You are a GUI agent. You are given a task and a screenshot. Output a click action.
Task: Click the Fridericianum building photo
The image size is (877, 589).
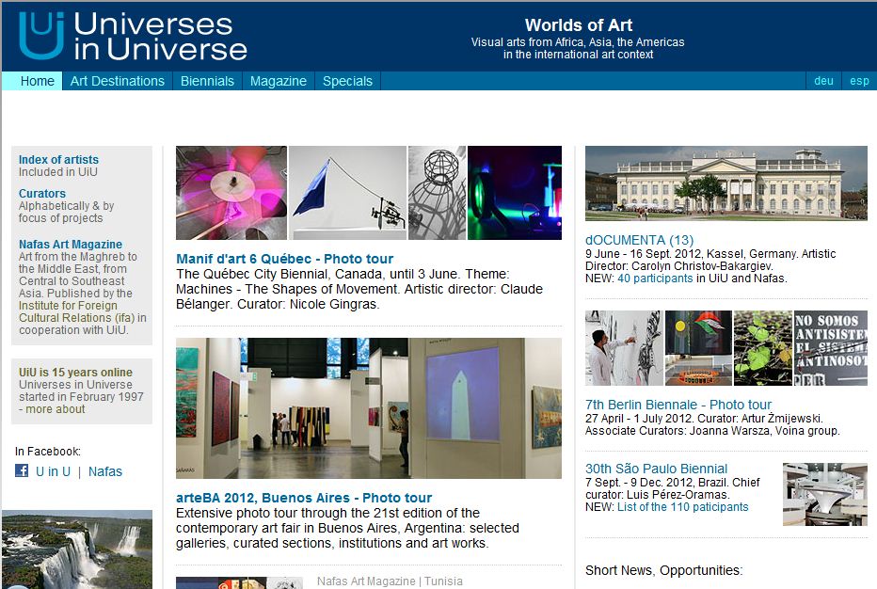(726, 183)
